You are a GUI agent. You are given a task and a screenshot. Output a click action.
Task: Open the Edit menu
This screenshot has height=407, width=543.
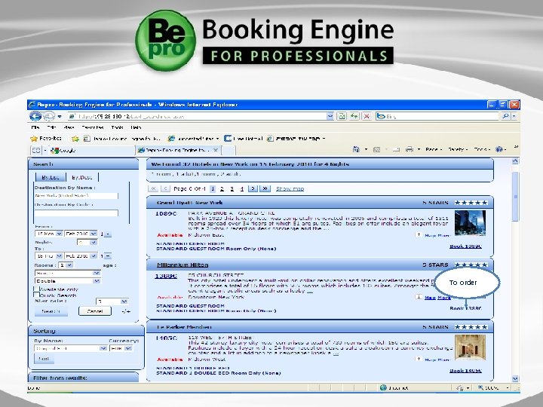[x=51, y=127]
